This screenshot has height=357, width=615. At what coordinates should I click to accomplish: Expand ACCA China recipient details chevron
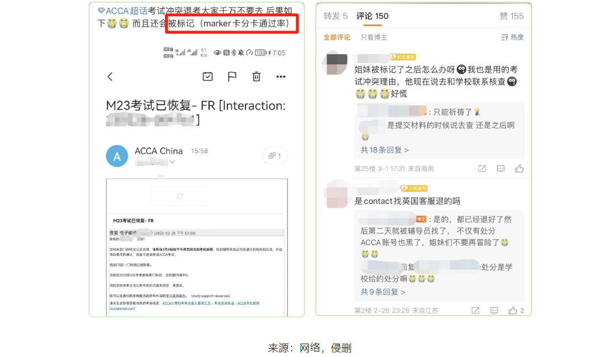(172, 162)
